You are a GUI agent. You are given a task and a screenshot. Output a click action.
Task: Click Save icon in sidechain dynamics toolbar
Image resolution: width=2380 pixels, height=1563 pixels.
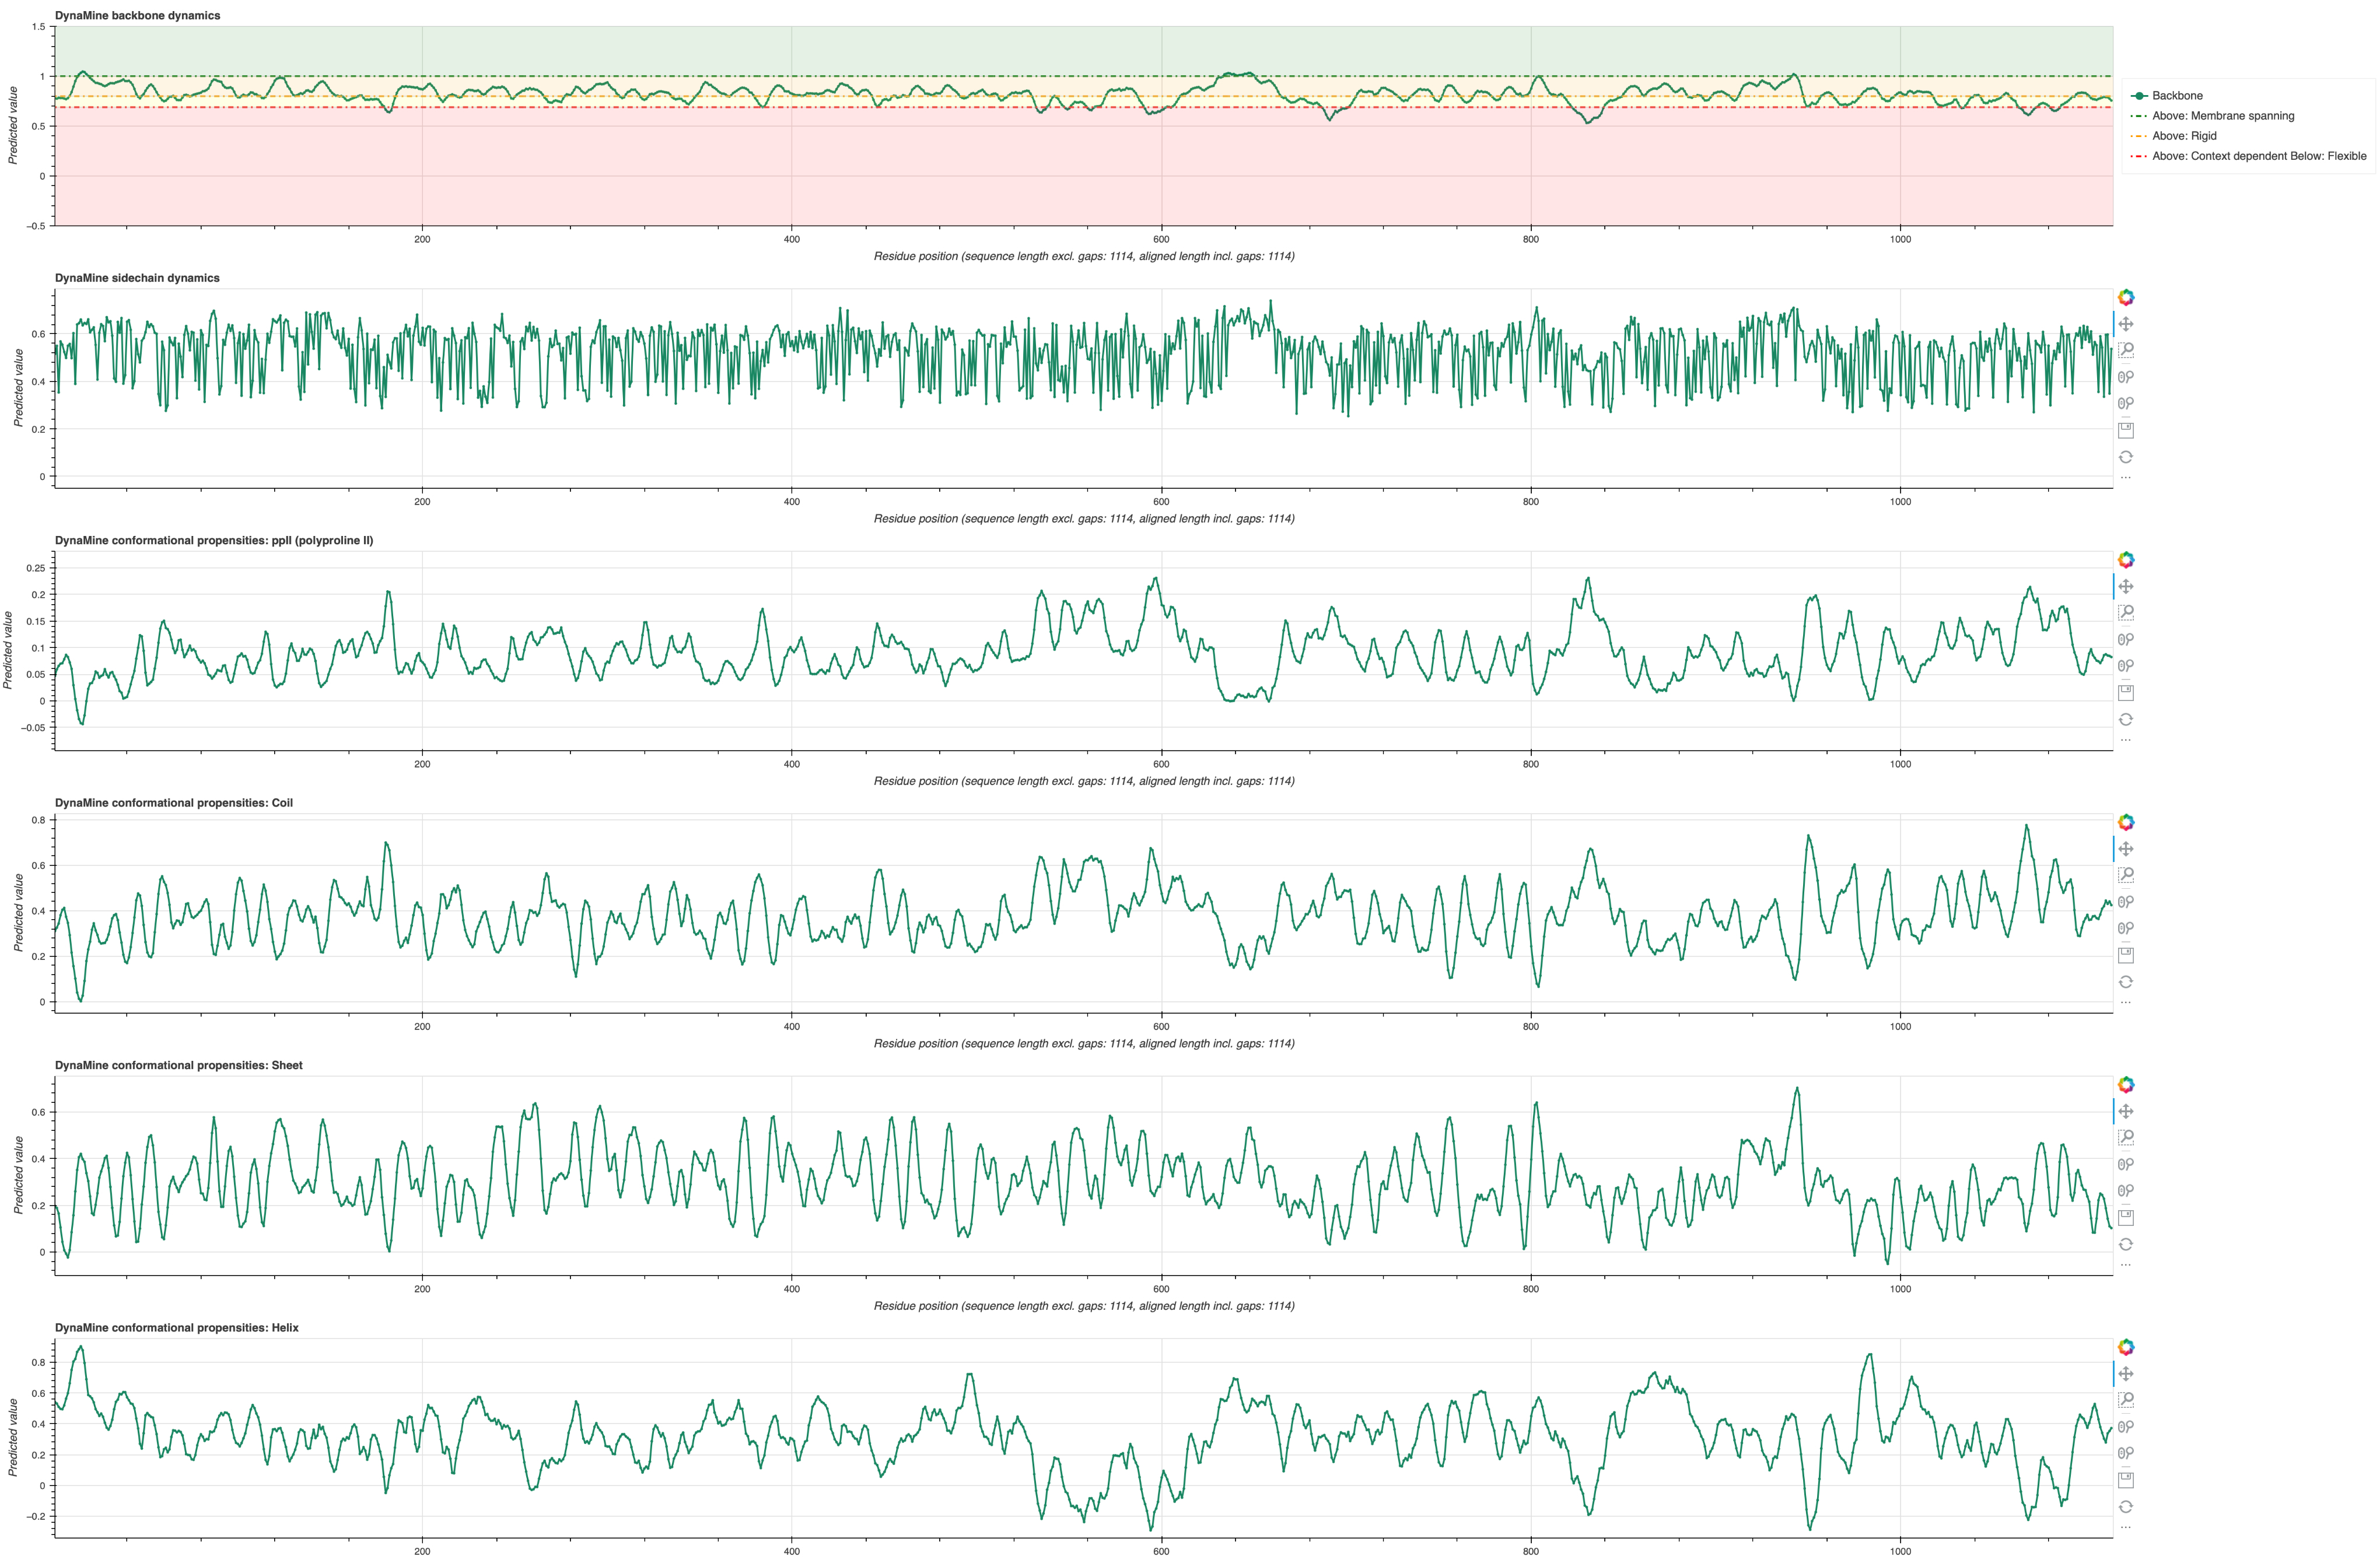tap(2125, 430)
